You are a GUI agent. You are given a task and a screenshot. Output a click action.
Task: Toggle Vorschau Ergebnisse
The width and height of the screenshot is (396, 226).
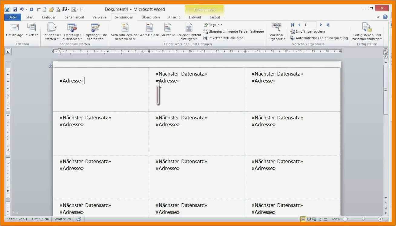pos(276,31)
